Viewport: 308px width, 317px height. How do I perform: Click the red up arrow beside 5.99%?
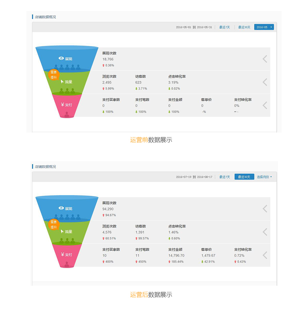(x=103, y=89)
